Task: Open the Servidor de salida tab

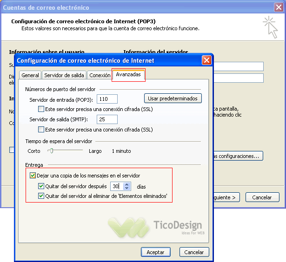Action: tap(64, 75)
